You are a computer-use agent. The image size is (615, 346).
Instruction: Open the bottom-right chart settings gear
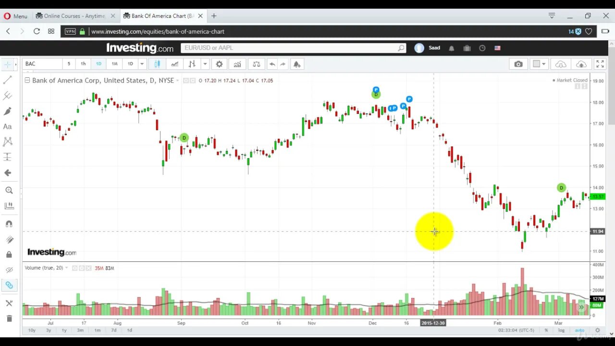click(598, 330)
